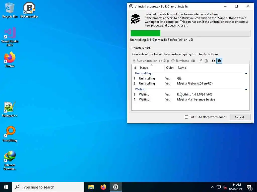The image size is (257, 192).
Task: Click the Bulk Crap Uninstaller taskbar icon
Action: pyautogui.click(x=115, y=187)
